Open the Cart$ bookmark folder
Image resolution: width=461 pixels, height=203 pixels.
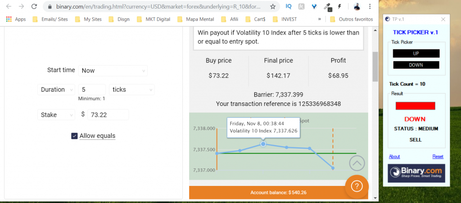point(255,19)
